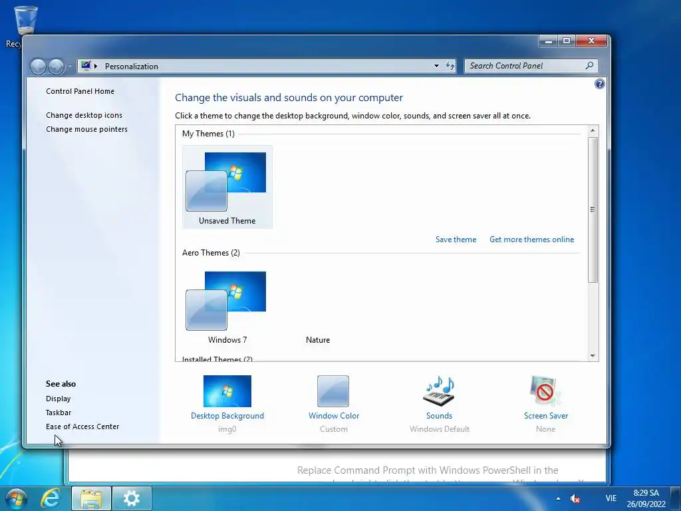Open the Screen Saver icon

pyautogui.click(x=545, y=391)
